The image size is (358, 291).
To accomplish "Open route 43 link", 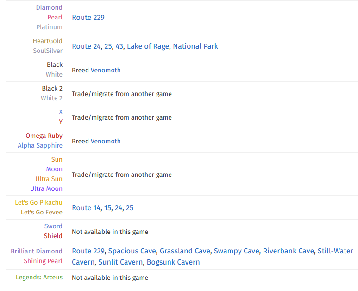I will coord(119,46).
